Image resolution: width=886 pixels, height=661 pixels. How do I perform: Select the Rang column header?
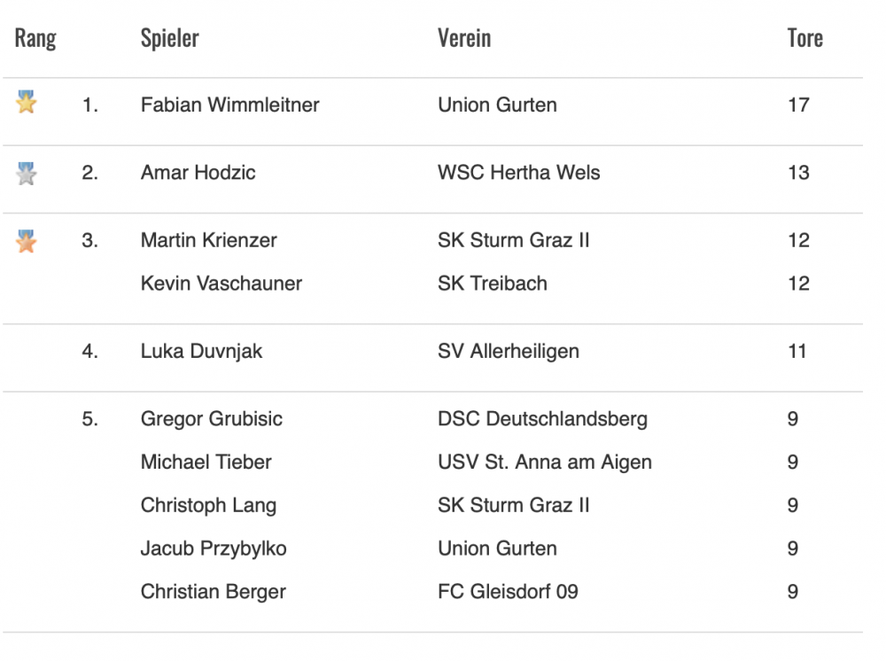(x=35, y=38)
